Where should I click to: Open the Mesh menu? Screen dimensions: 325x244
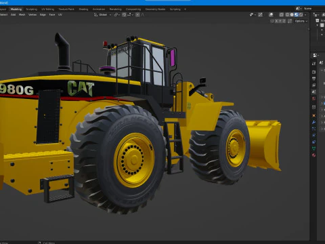(x=22, y=15)
